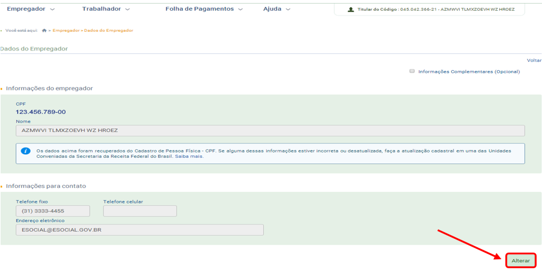Expand the Empregador menu chevron
542x273 pixels.
[52, 10]
